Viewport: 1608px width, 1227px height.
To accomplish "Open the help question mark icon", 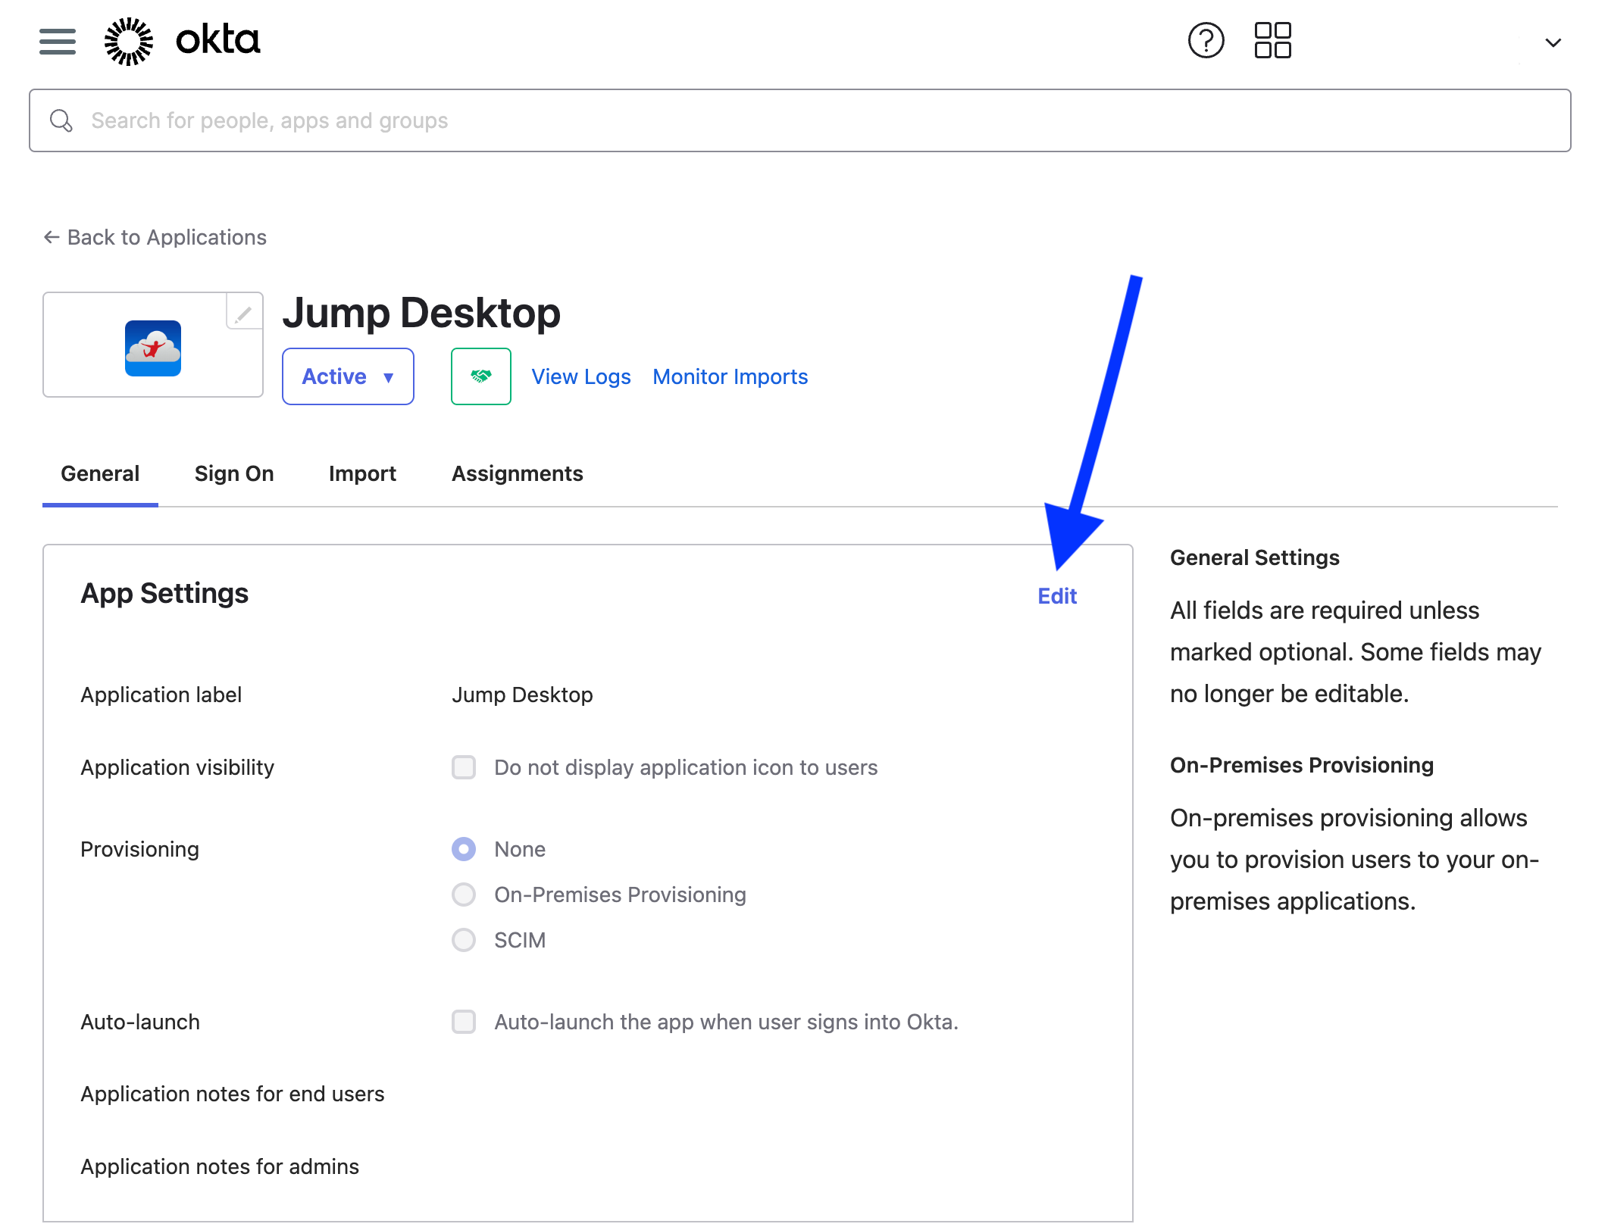I will coord(1206,41).
